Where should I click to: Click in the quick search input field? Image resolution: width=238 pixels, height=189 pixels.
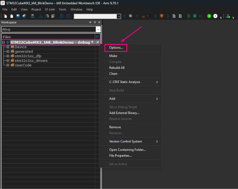coord(95,16)
